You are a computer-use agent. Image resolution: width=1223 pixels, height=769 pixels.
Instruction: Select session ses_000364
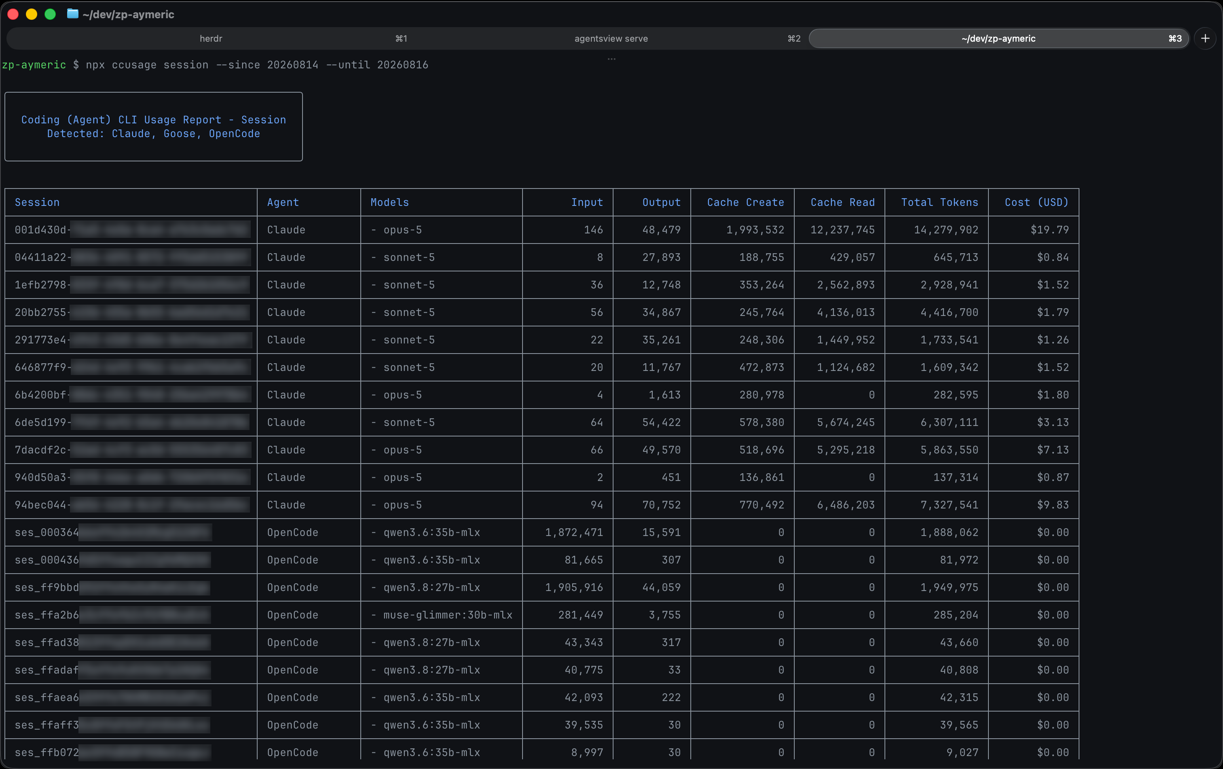[x=47, y=532]
